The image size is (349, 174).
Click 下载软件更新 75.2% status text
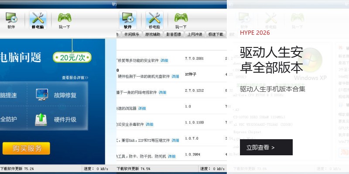[x=17, y=169]
